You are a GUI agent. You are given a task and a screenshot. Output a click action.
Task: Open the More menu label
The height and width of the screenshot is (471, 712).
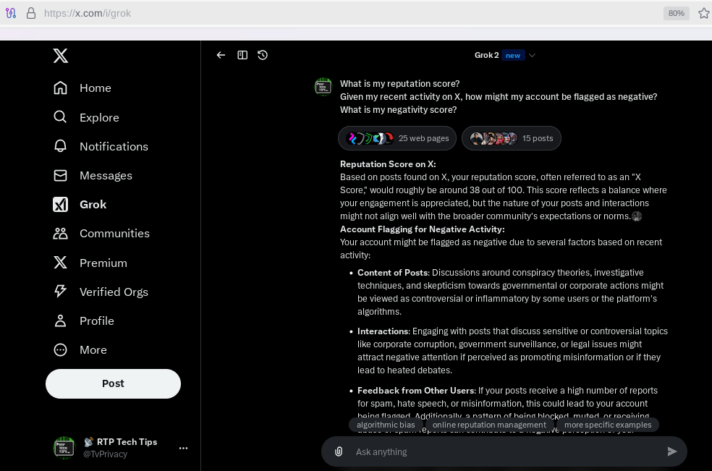93,350
